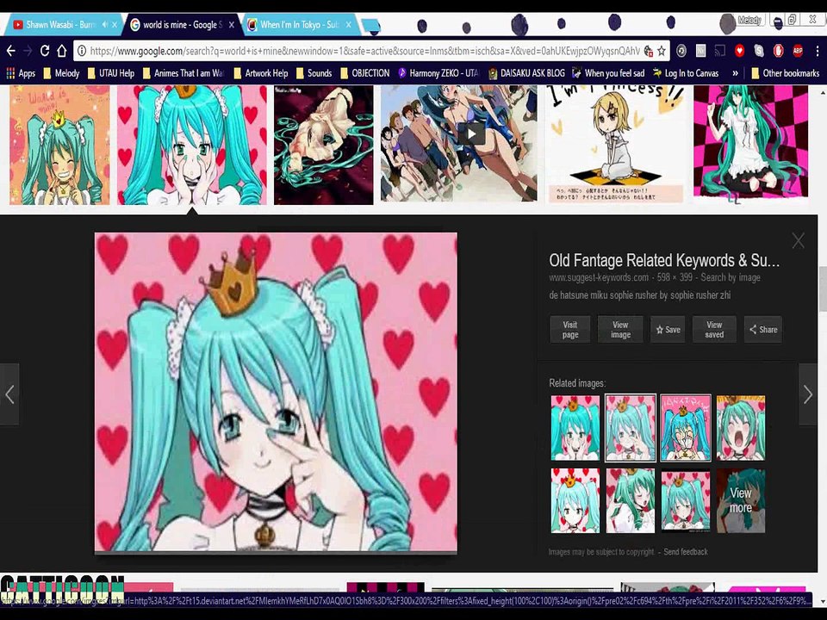Open a new browser tab
Image resolution: width=827 pixels, height=620 pixels.
(370, 25)
